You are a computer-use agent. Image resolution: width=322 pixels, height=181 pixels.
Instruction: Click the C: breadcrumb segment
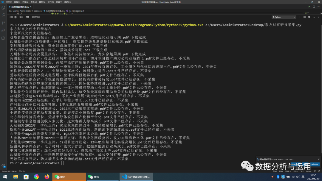coord(10,11)
